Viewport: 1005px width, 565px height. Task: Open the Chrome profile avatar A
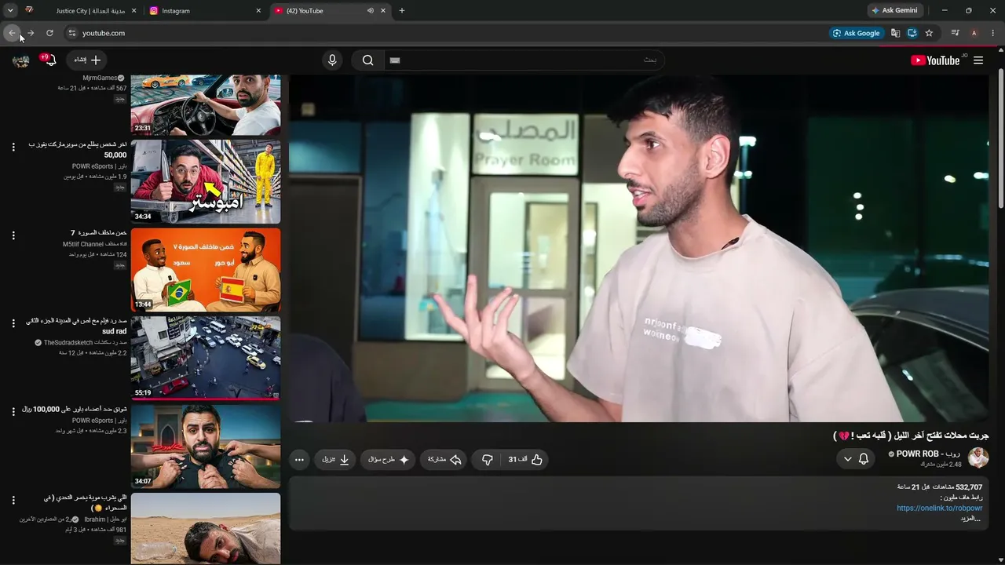(x=974, y=33)
